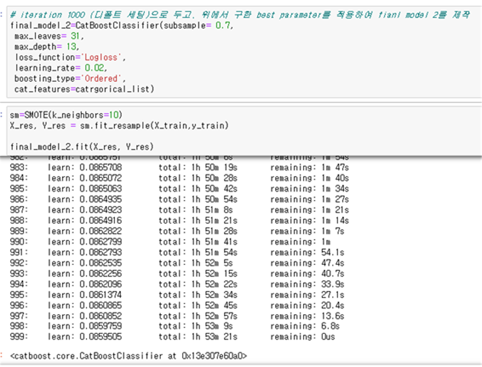Viewport: 482px width, 367px height.
Task: Click output row 996 total 1h 52m 45s
Action: (x=198, y=306)
